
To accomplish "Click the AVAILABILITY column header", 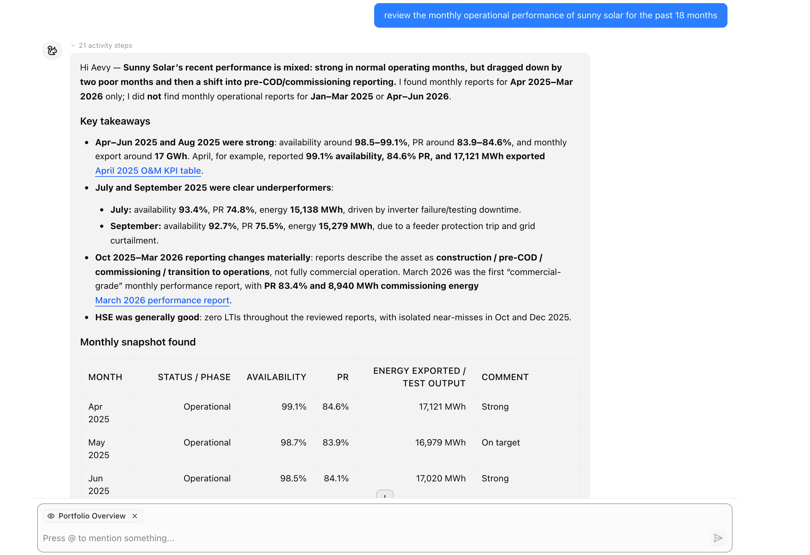I will pyautogui.click(x=277, y=377).
